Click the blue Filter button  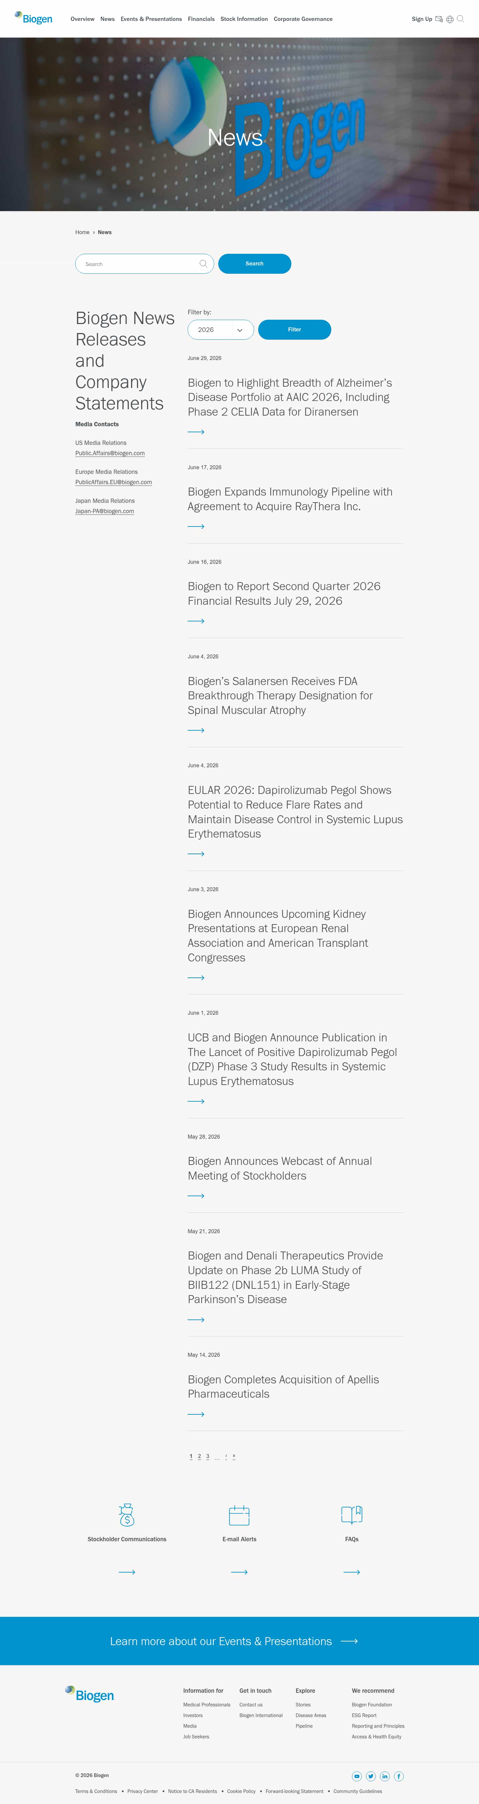(294, 330)
